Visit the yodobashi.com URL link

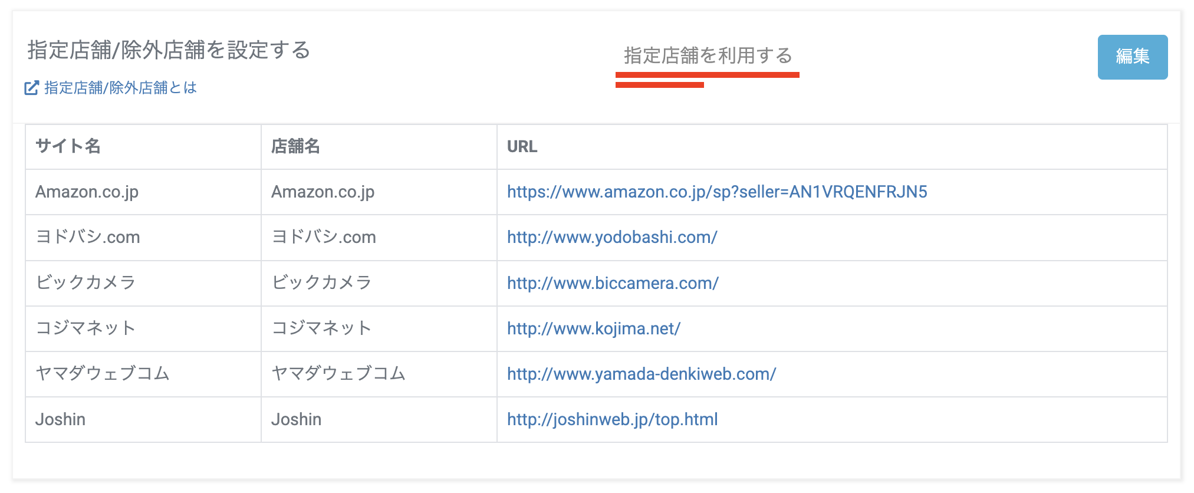(611, 237)
